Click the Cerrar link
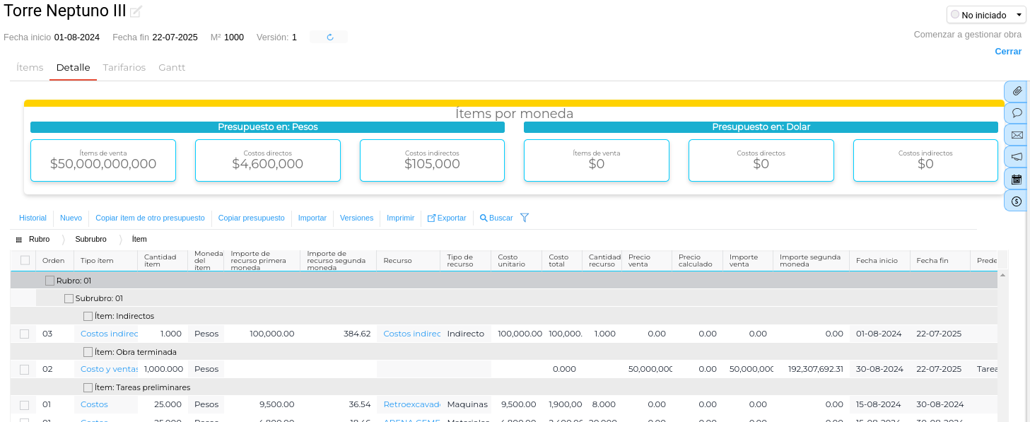This screenshot has height=422, width=1030. click(x=1008, y=52)
